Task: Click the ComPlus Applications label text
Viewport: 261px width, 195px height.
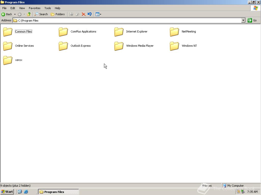Action: [83, 31]
